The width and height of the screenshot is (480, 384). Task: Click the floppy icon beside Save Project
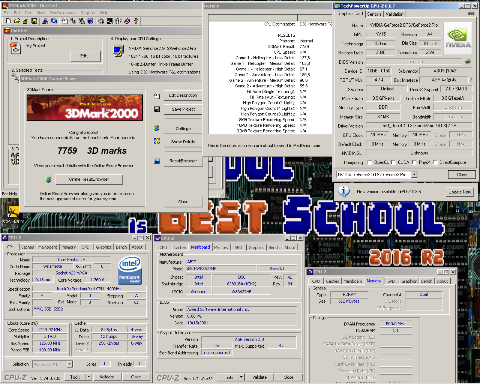pos(157,109)
